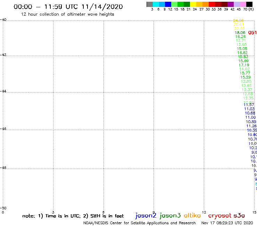Click the blue wave height value 11.03
The height and width of the screenshot is (226, 257).
[x=249, y=109]
